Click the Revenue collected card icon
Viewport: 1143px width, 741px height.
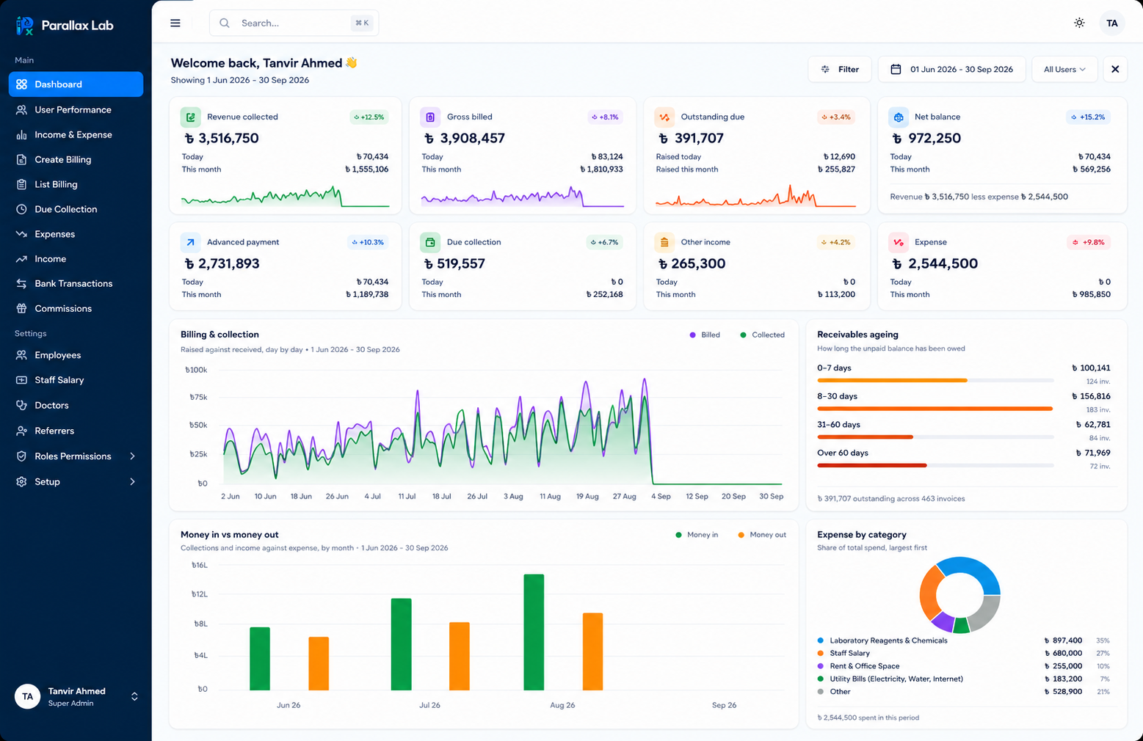pos(191,117)
